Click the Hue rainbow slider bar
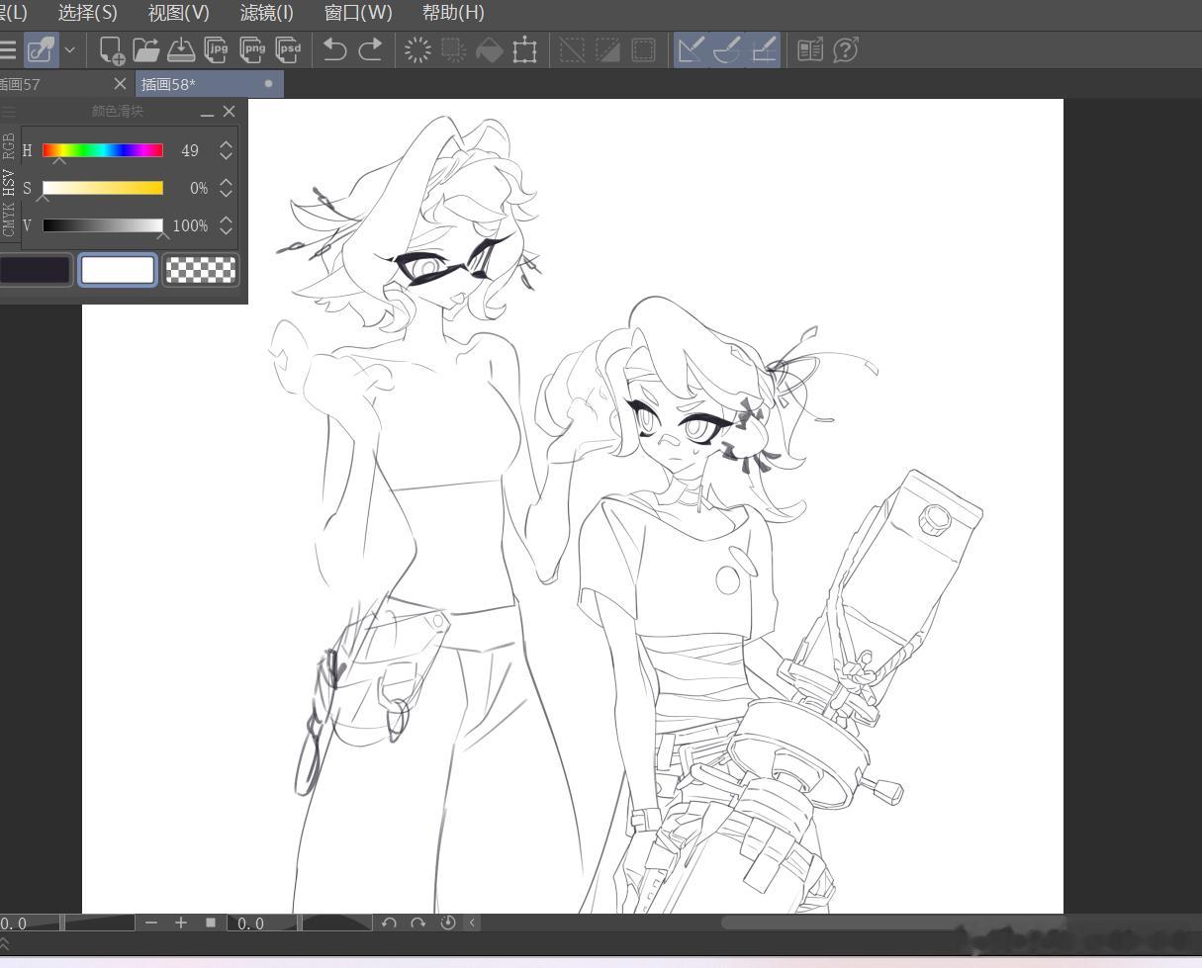Screen dimensions: 1202x968 coord(103,150)
